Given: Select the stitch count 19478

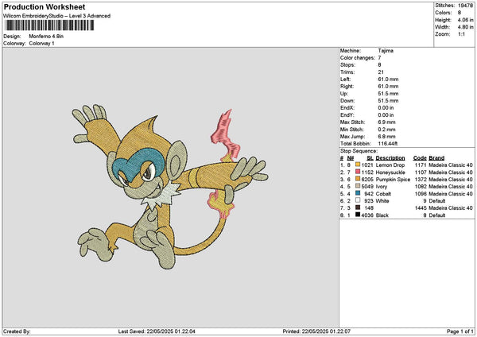Looking at the screenshot, I should tap(465, 6).
